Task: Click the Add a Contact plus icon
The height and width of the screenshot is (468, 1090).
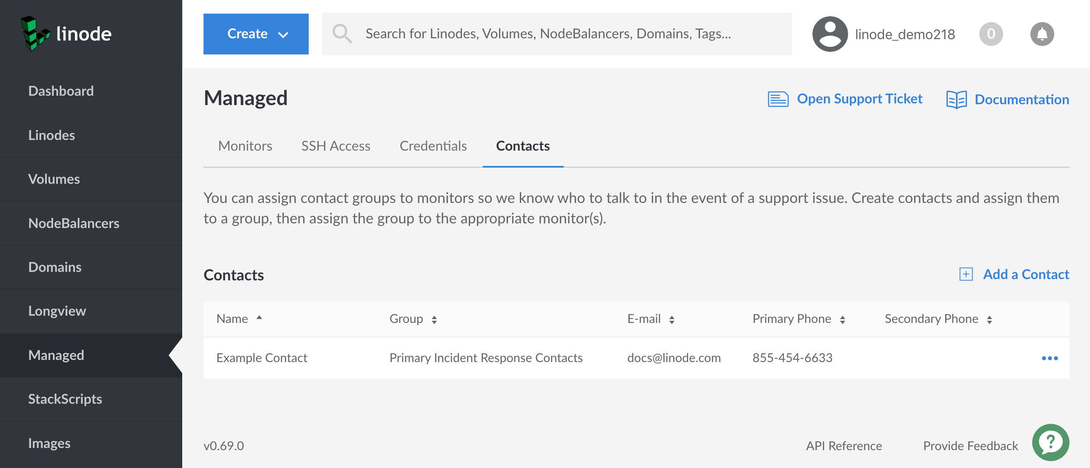Action: 966,274
